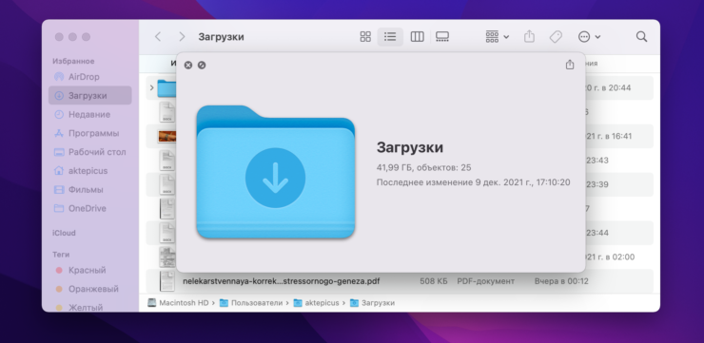Switch to list view
This screenshot has height=343, width=704.
click(390, 37)
